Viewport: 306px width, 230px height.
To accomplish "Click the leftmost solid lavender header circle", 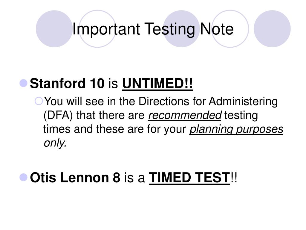I will tap(54, 29).
